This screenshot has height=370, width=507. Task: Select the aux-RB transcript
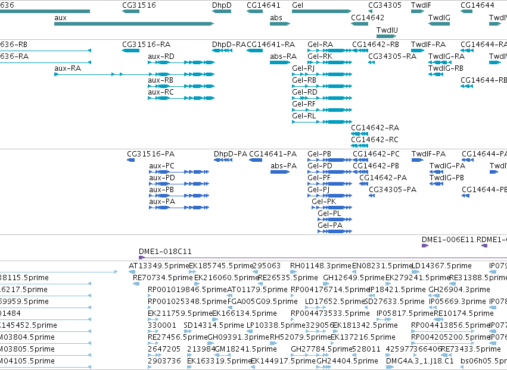tap(181, 86)
